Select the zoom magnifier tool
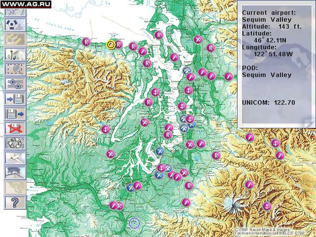 pyautogui.click(x=15, y=69)
